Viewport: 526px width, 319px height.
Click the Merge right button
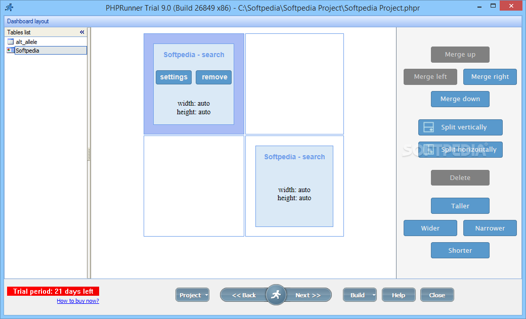pos(490,77)
